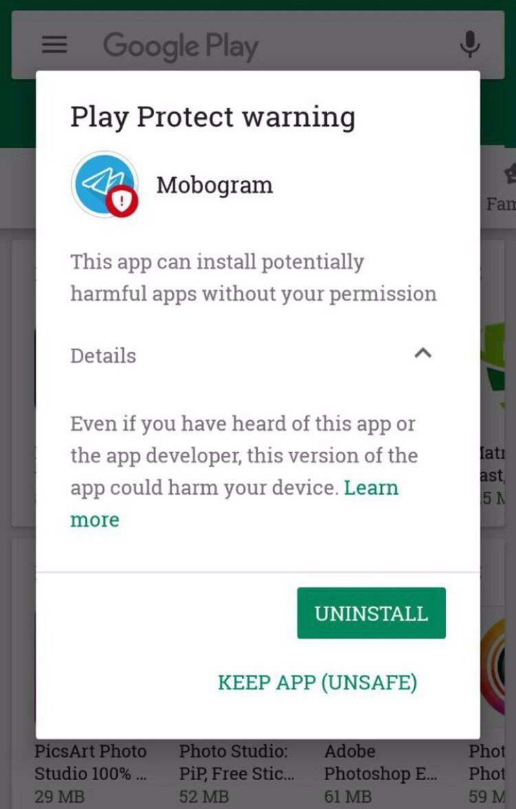The width and height of the screenshot is (516, 809).
Task: Tap the microphone voice search icon
Action: pyautogui.click(x=469, y=44)
